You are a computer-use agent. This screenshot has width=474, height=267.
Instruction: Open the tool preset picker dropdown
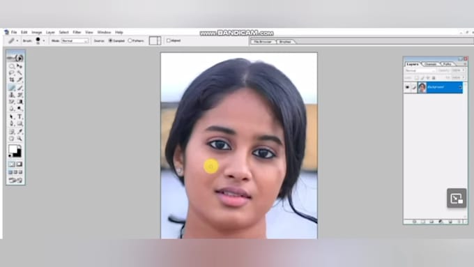click(17, 40)
